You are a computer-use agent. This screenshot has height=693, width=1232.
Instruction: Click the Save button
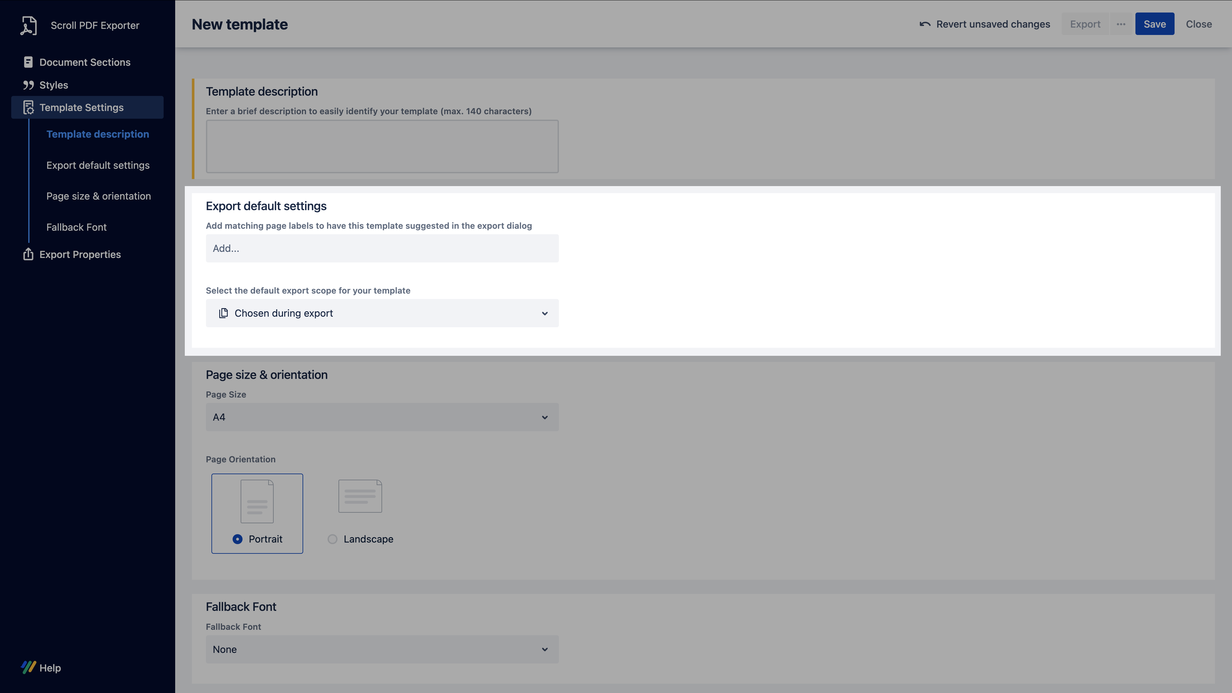pyautogui.click(x=1155, y=24)
